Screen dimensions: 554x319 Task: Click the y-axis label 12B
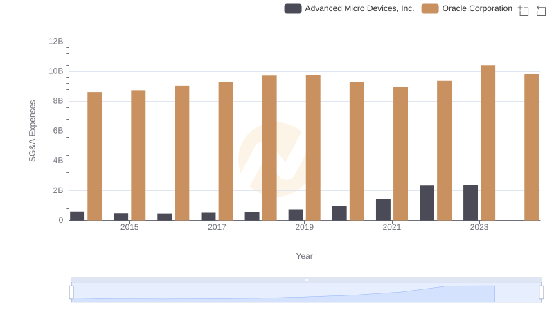click(x=56, y=42)
